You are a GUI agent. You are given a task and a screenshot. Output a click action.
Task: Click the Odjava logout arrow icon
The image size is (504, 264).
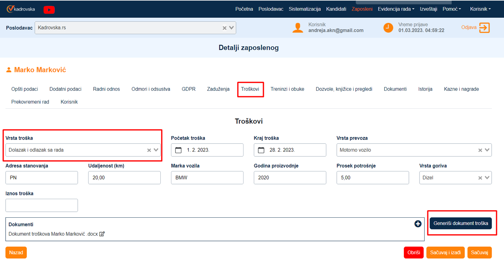click(x=484, y=28)
